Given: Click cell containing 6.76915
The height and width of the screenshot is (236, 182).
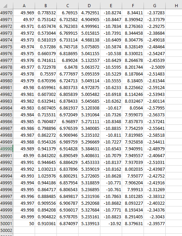Looking at the screenshot, I should click(x=68, y=13).
